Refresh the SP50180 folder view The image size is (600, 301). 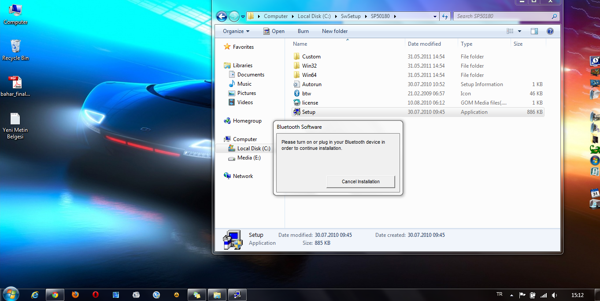[x=445, y=16]
